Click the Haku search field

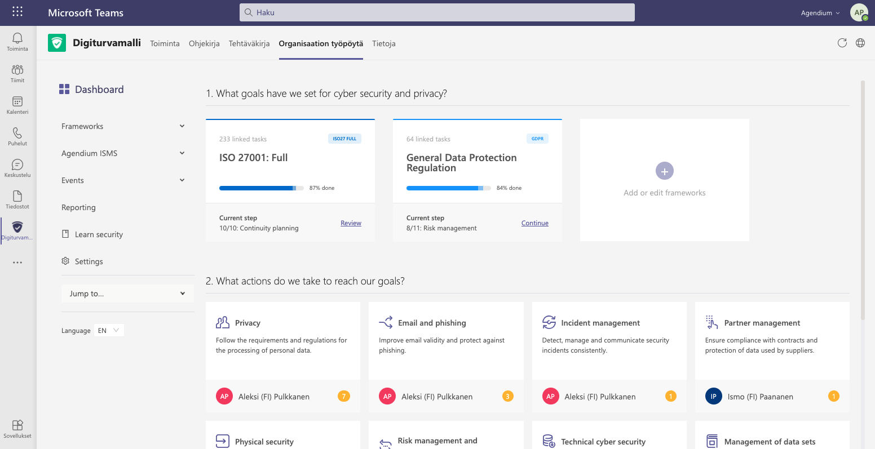click(437, 12)
